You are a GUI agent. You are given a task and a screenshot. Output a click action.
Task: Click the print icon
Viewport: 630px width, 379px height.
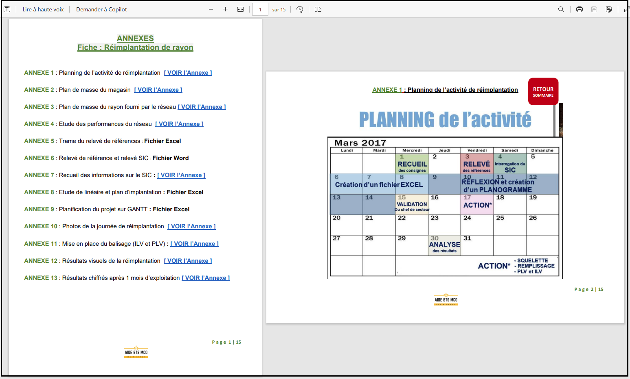[580, 9]
